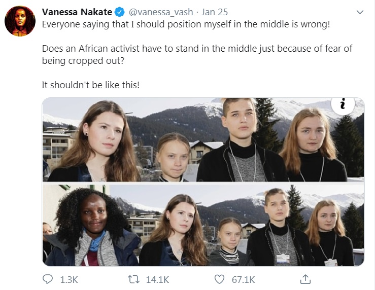The width and height of the screenshot is (375, 290).
Task: Click the info icon on the photo
Action: coord(343,105)
